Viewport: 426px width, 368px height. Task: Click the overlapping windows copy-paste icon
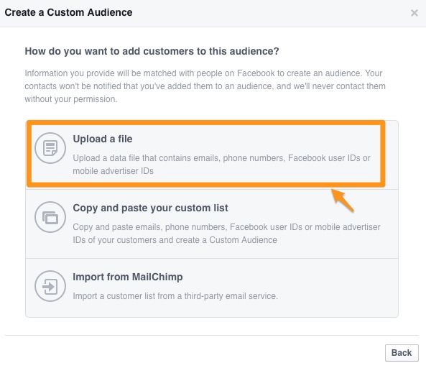50,217
